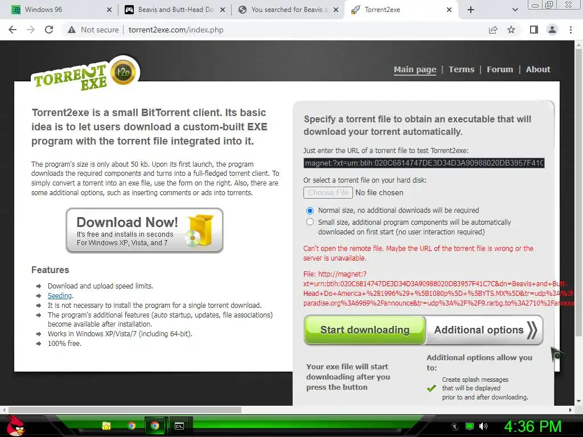The height and width of the screenshot is (437, 583).
Task: Click the volume speaker tray icon
Action: pyautogui.click(x=483, y=427)
